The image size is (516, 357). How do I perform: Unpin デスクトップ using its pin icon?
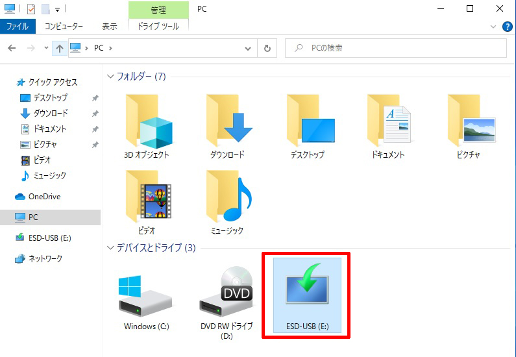pyautogui.click(x=95, y=98)
